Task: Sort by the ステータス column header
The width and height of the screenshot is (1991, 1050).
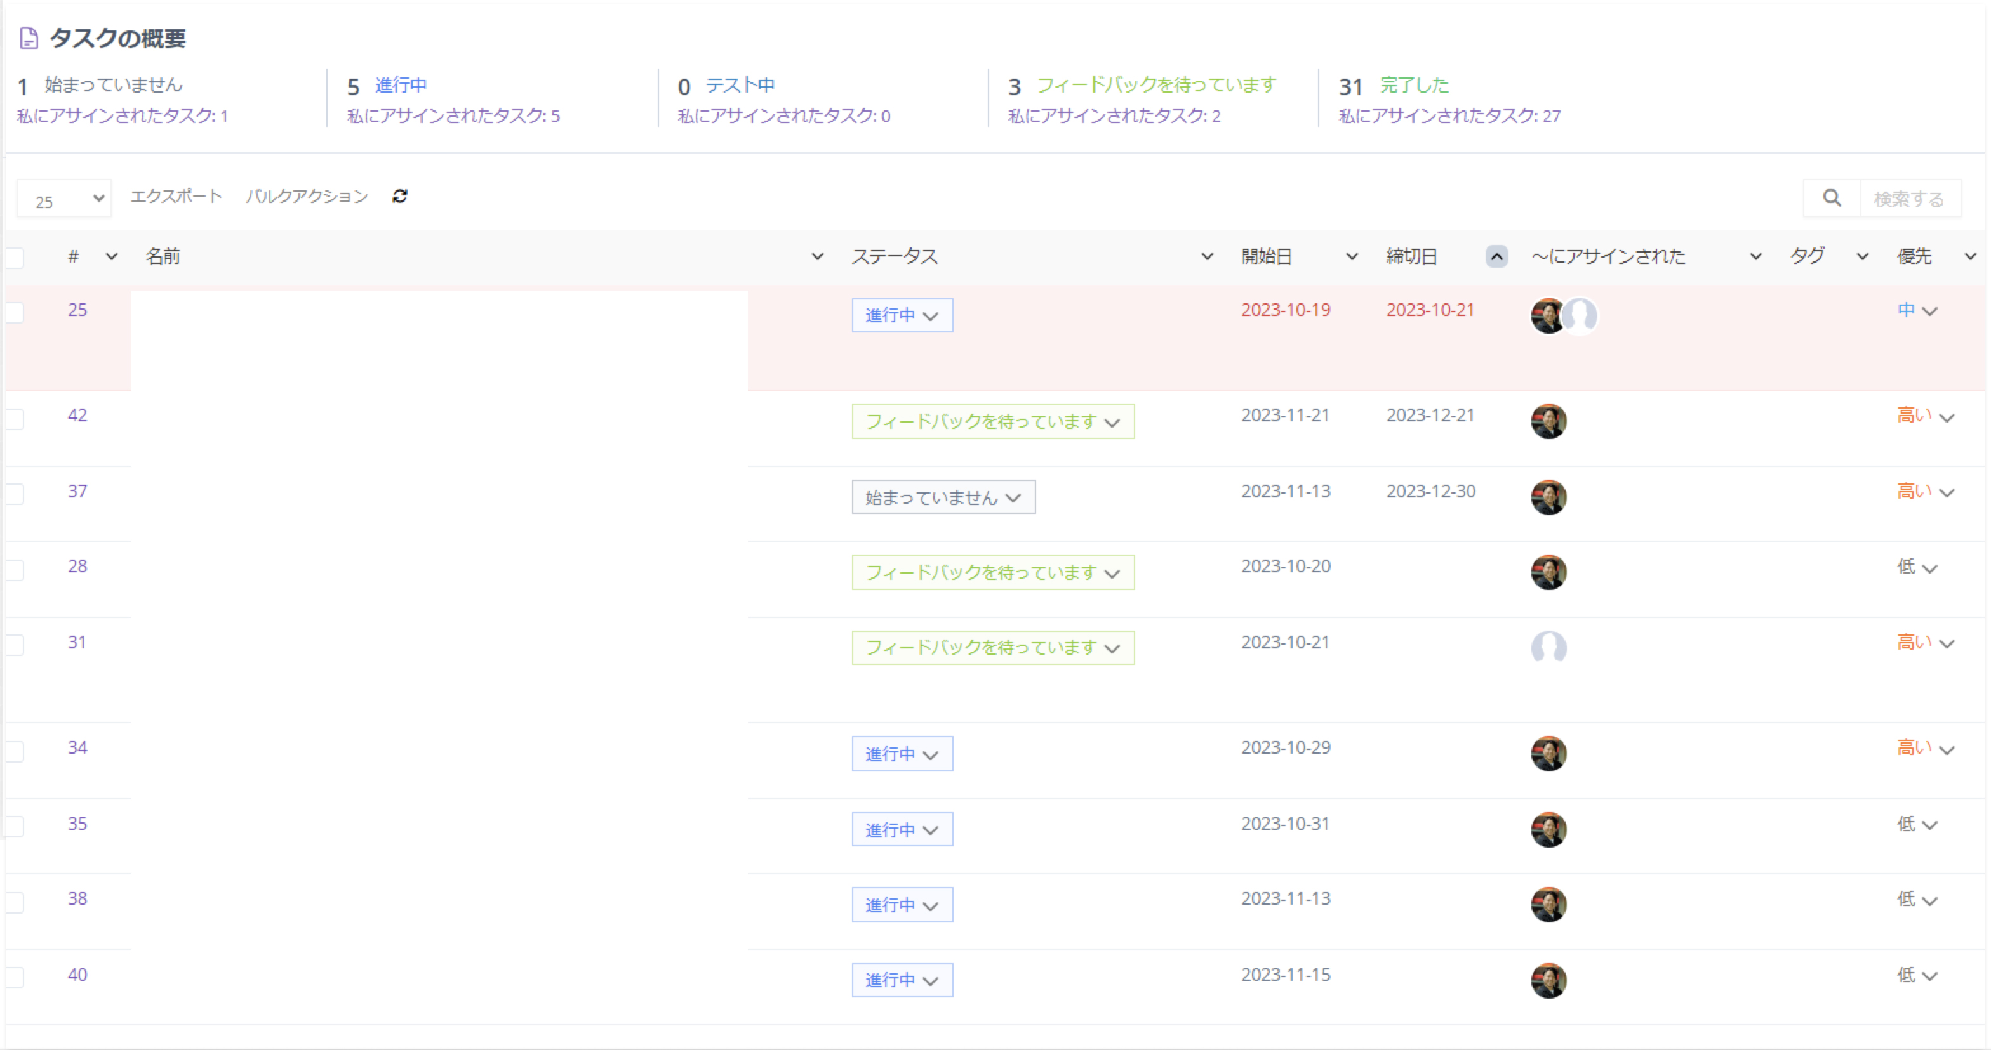Action: (x=895, y=256)
